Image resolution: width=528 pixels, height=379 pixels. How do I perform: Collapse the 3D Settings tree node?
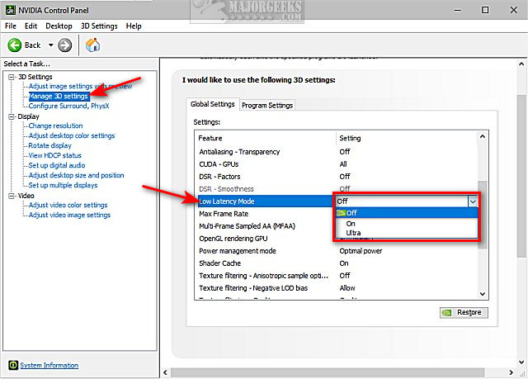(12, 77)
